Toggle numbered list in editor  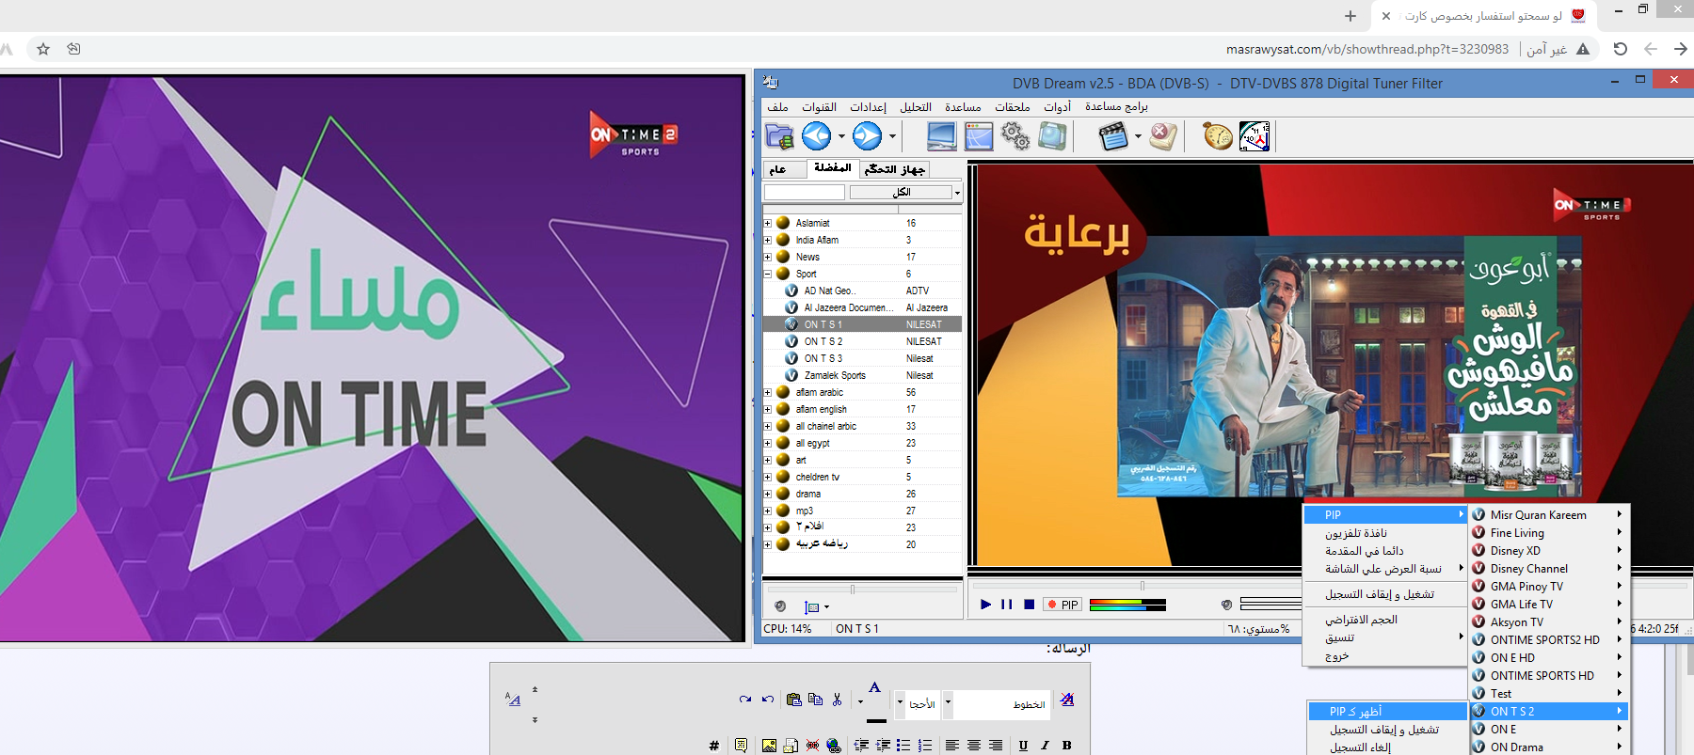tap(925, 746)
